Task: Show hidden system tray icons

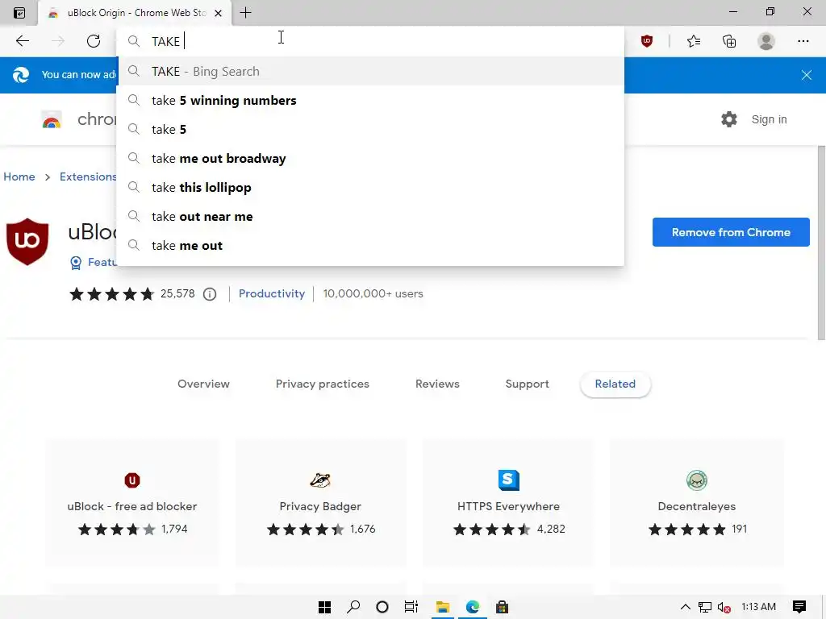Action: click(x=685, y=607)
